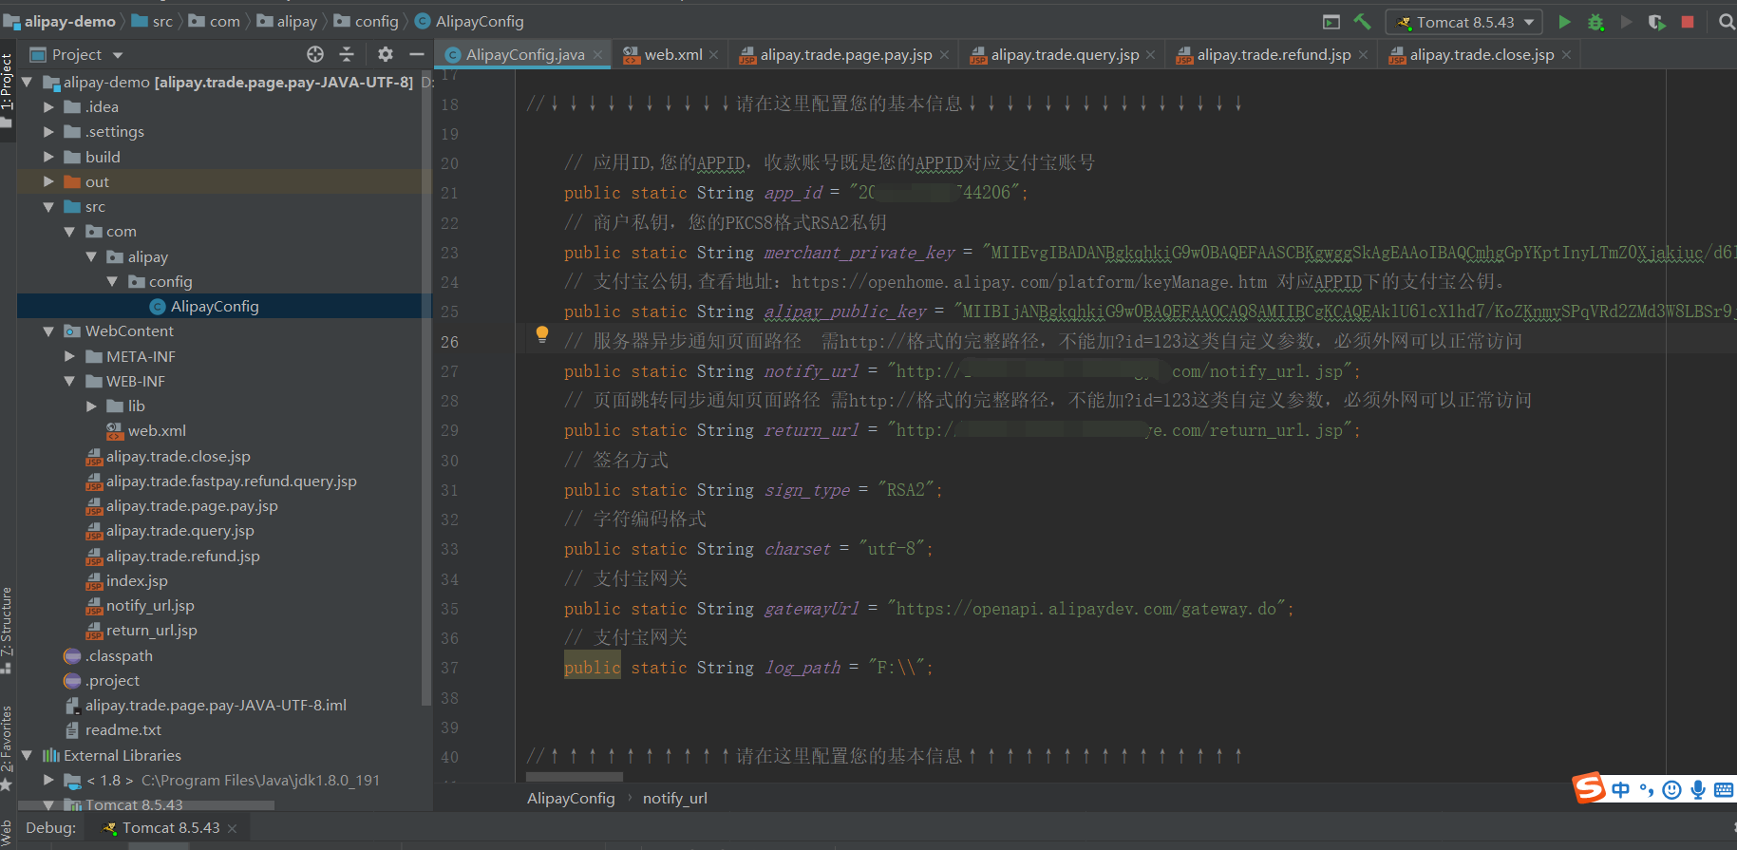Click the alipay-demo breadcrumb in navigation bar

click(60, 21)
